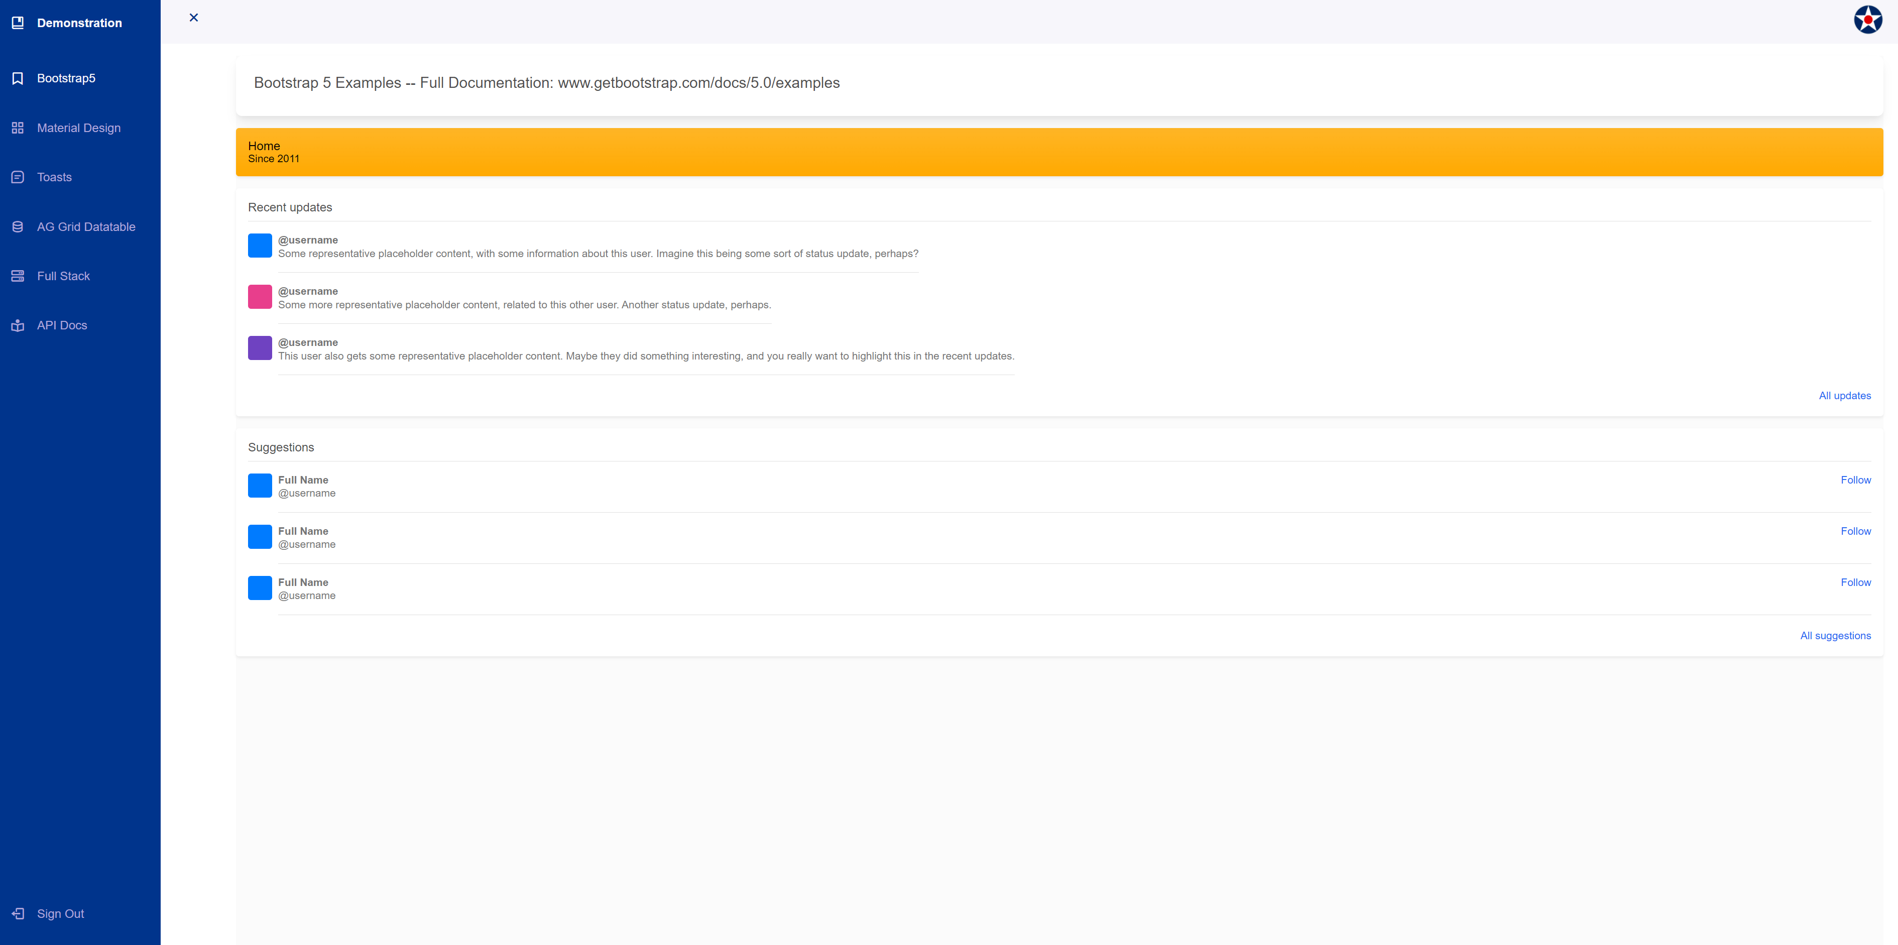Open All updates
Image resolution: width=1898 pixels, height=945 pixels.
point(1844,396)
